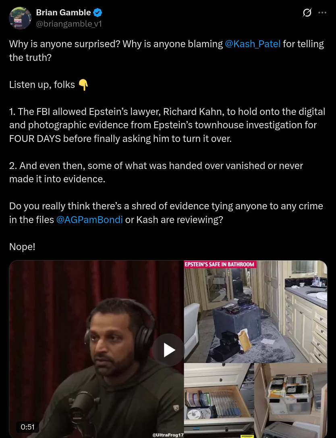
Task: Open the Brian Gamble display name
Action: tap(63, 13)
